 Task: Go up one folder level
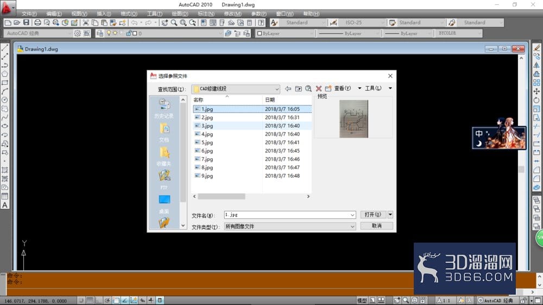tap(298, 88)
